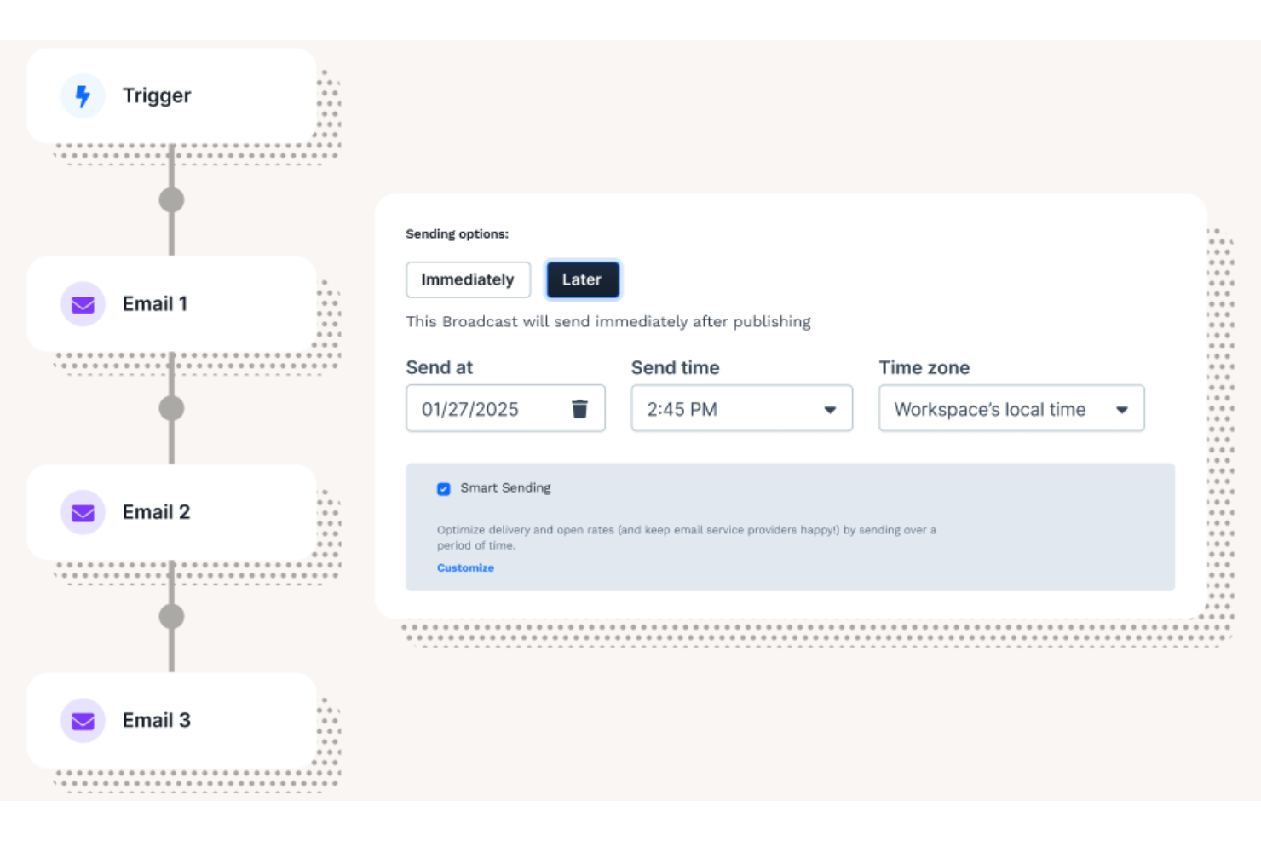Screen dimensions: 1261x841
Task: Click the "Optimize delivery and open rates" description
Action: [687, 538]
